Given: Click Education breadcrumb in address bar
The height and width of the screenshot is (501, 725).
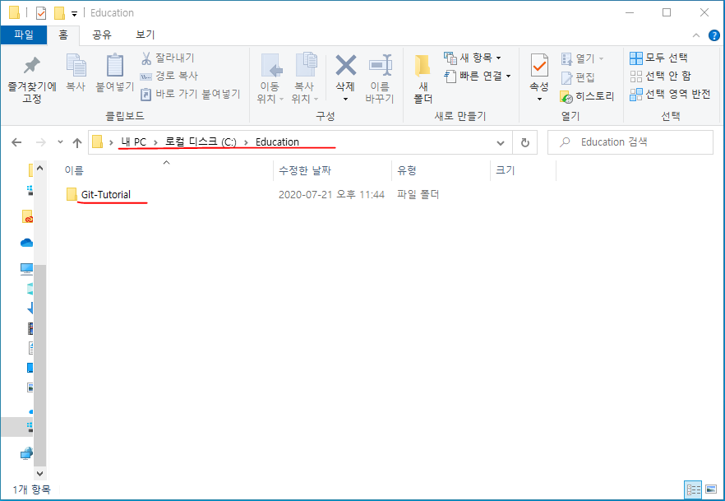Looking at the screenshot, I should click(x=278, y=142).
